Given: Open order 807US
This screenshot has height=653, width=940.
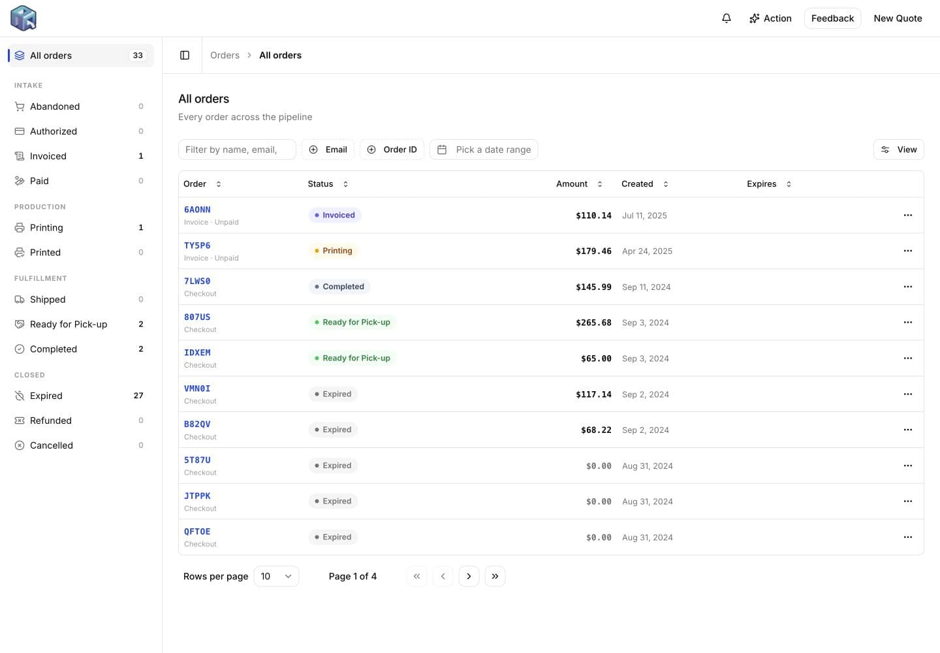Looking at the screenshot, I should (197, 317).
